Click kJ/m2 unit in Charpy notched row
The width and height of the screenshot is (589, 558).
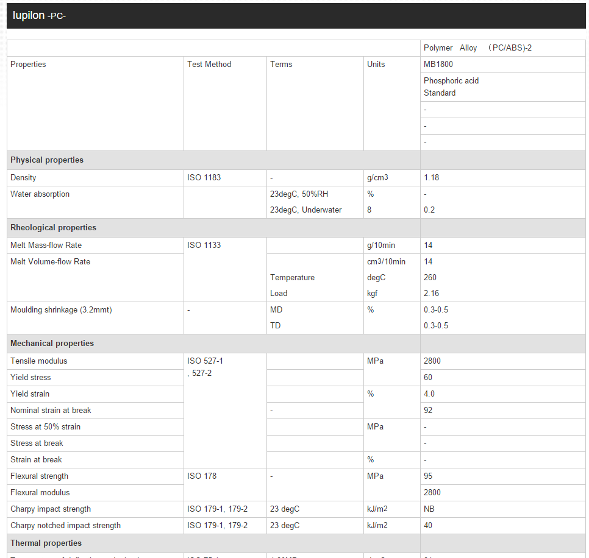(377, 525)
